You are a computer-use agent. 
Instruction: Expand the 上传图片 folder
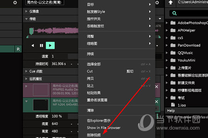click(167, 68)
